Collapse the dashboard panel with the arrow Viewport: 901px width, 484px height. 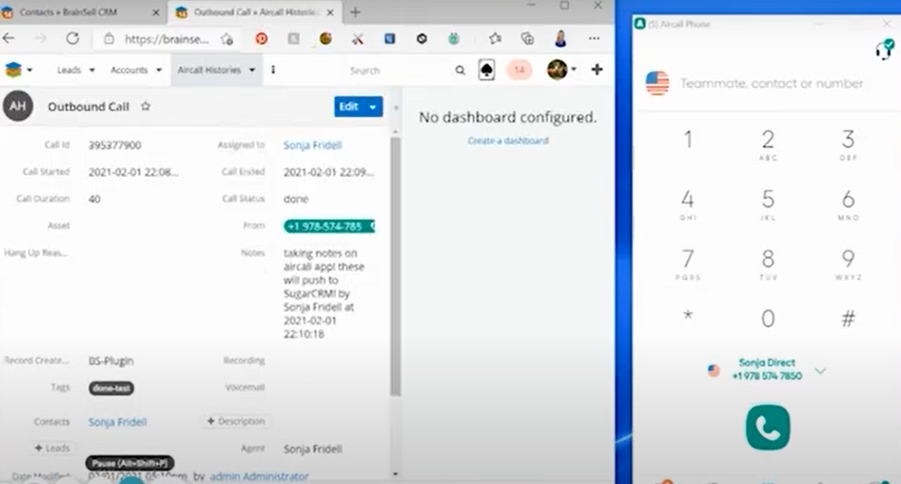pos(396,107)
